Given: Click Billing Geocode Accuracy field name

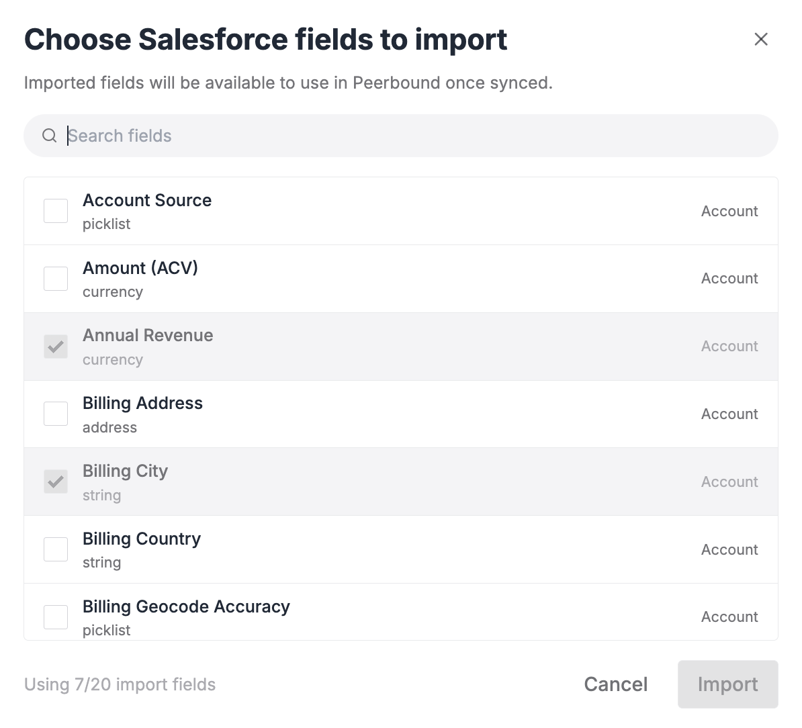Looking at the screenshot, I should [x=186, y=606].
